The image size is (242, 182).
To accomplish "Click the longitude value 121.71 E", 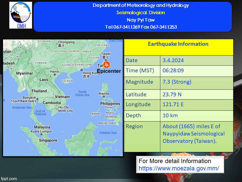I will (x=173, y=104).
